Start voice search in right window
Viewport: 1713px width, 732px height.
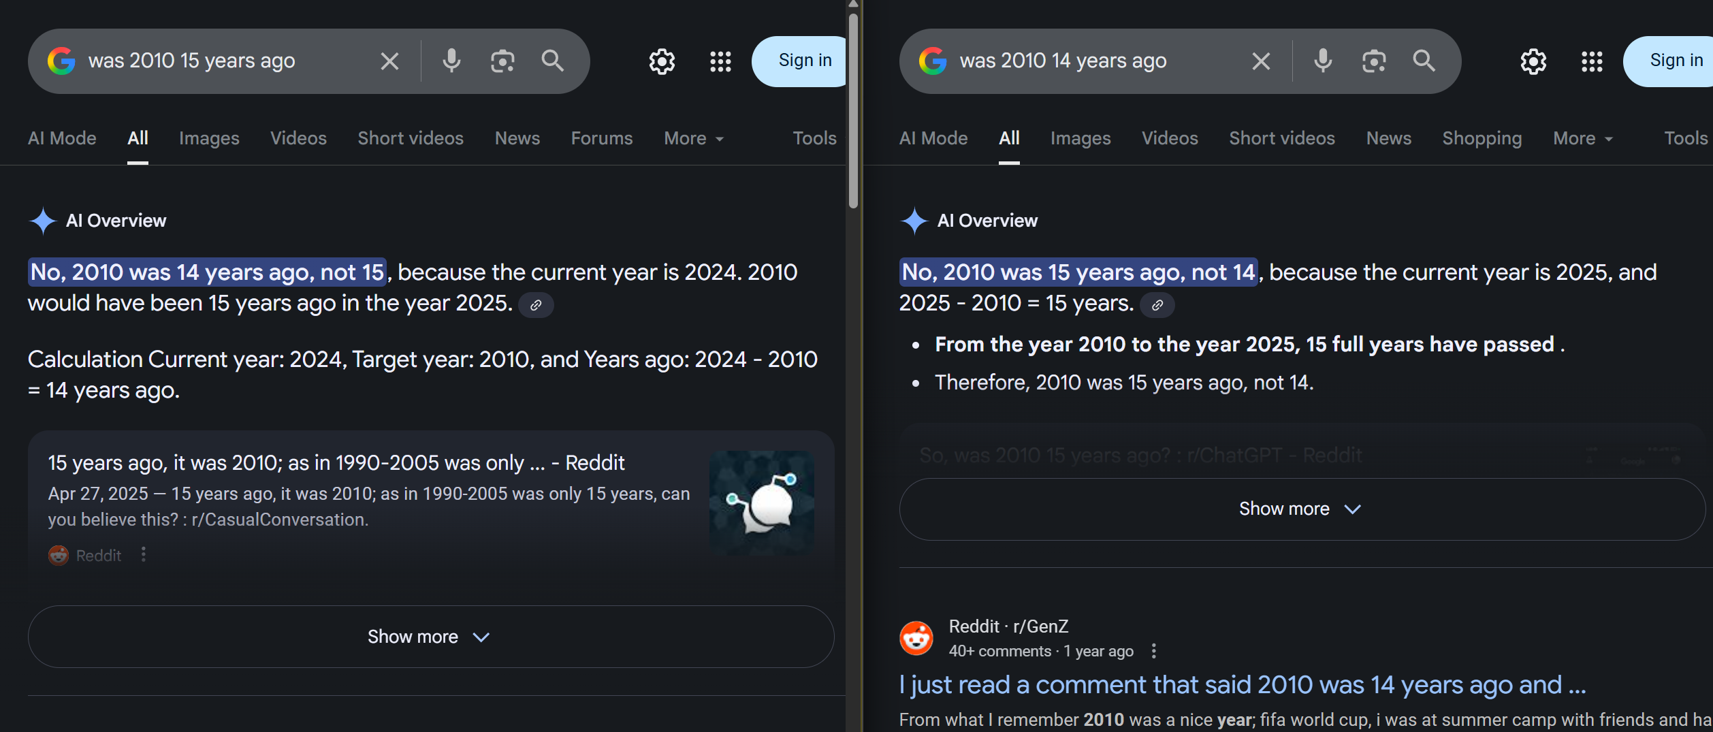pyautogui.click(x=1323, y=61)
